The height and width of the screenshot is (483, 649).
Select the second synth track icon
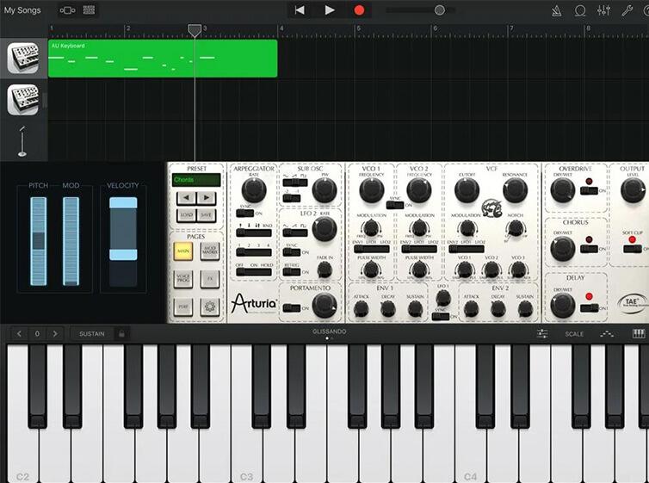[x=23, y=99]
